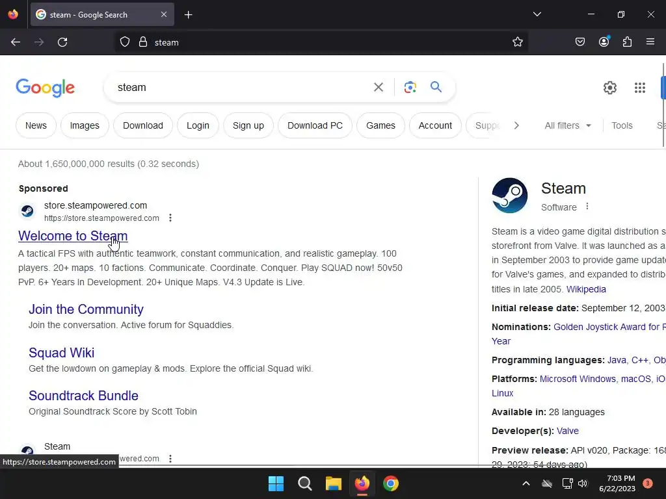Open Firefox hamburger application menu
Image resolution: width=666 pixels, height=499 pixels.
[x=650, y=42]
